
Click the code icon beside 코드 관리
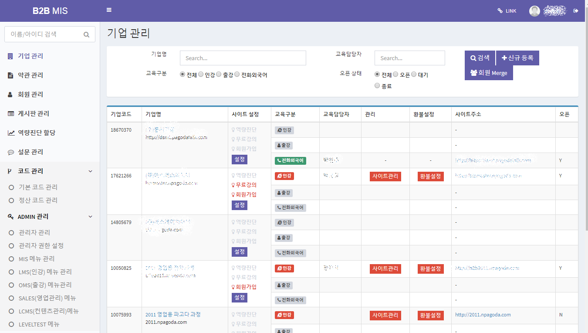pos(10,171)
